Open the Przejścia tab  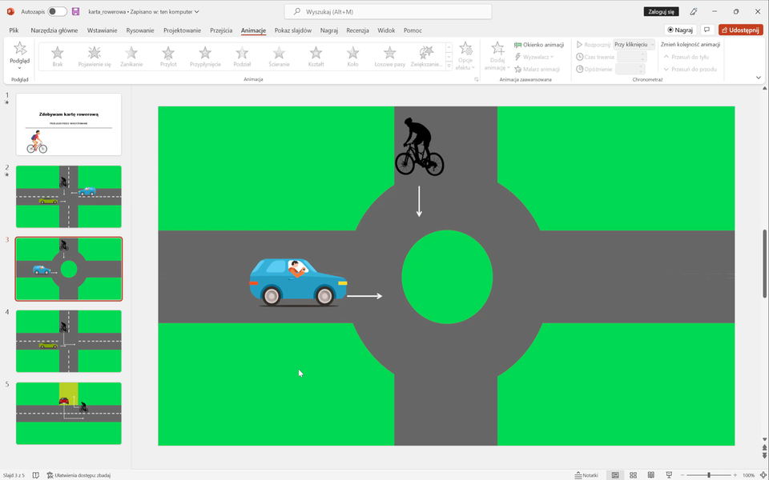221,30
